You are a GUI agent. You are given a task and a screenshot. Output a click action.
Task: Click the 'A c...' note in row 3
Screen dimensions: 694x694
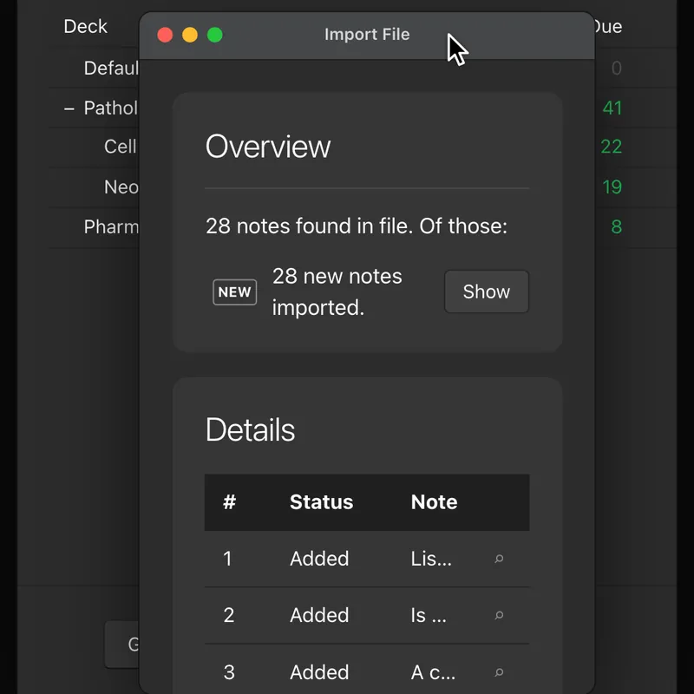coord(433,672)
